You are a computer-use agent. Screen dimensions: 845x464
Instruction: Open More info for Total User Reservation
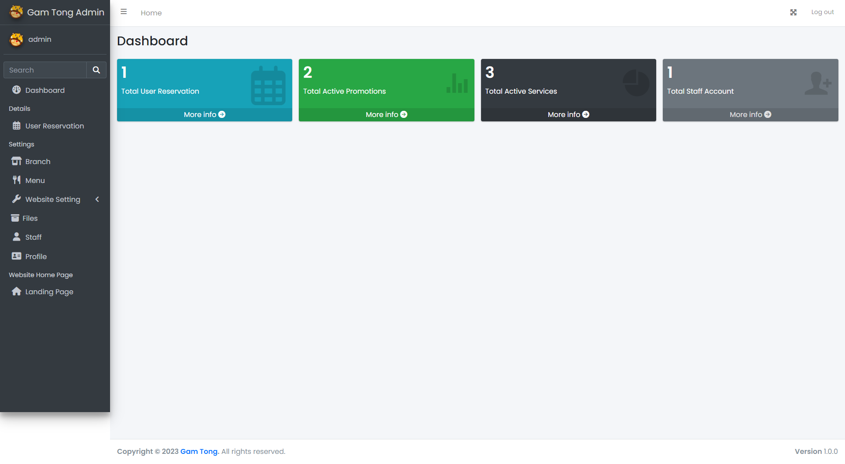pyautogui.click(x=204, y=114)
